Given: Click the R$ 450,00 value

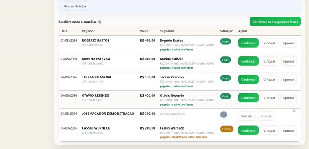Looking at the screenshot, I should click(x=148, y=95).
